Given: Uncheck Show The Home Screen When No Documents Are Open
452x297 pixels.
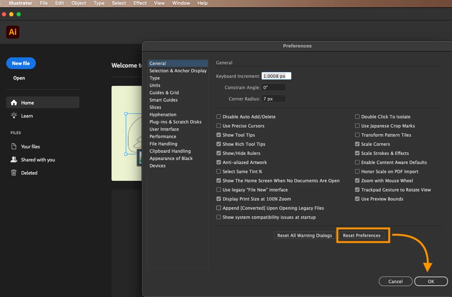Looking at the screenshot, I should [x=219, y=181].
